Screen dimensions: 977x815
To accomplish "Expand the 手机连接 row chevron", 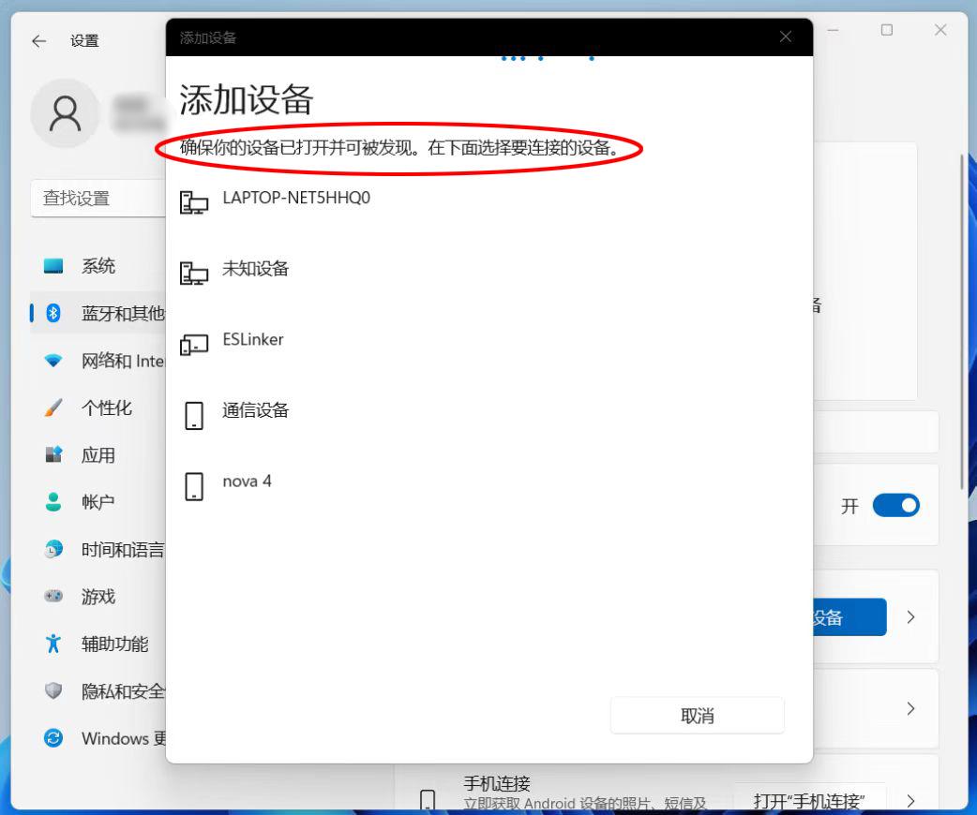I will 911,800.
